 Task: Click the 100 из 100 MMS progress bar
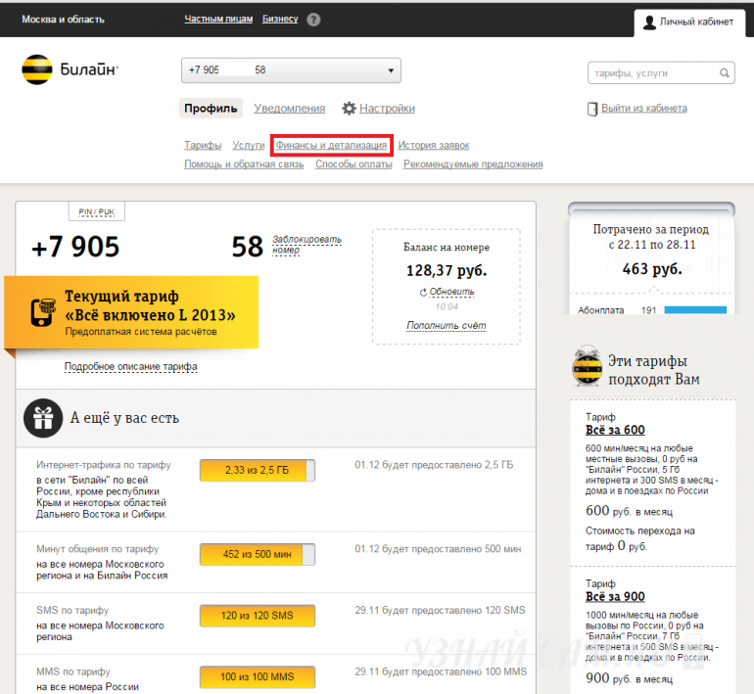tap(258, 677)
